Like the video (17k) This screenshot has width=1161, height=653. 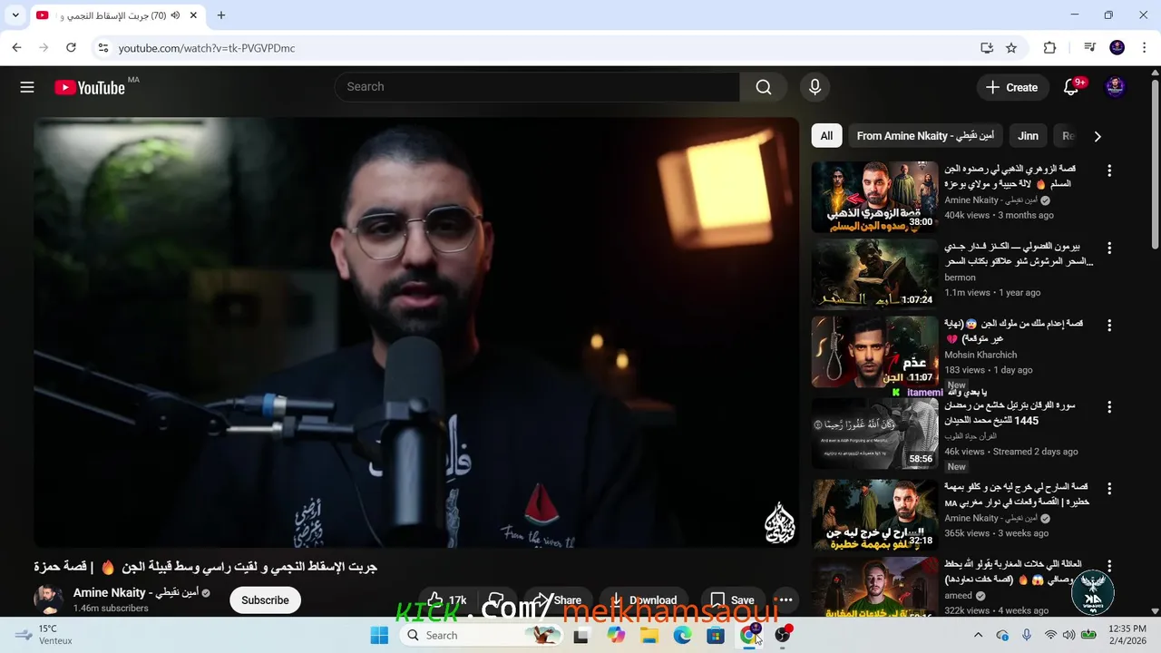[446, 600]
